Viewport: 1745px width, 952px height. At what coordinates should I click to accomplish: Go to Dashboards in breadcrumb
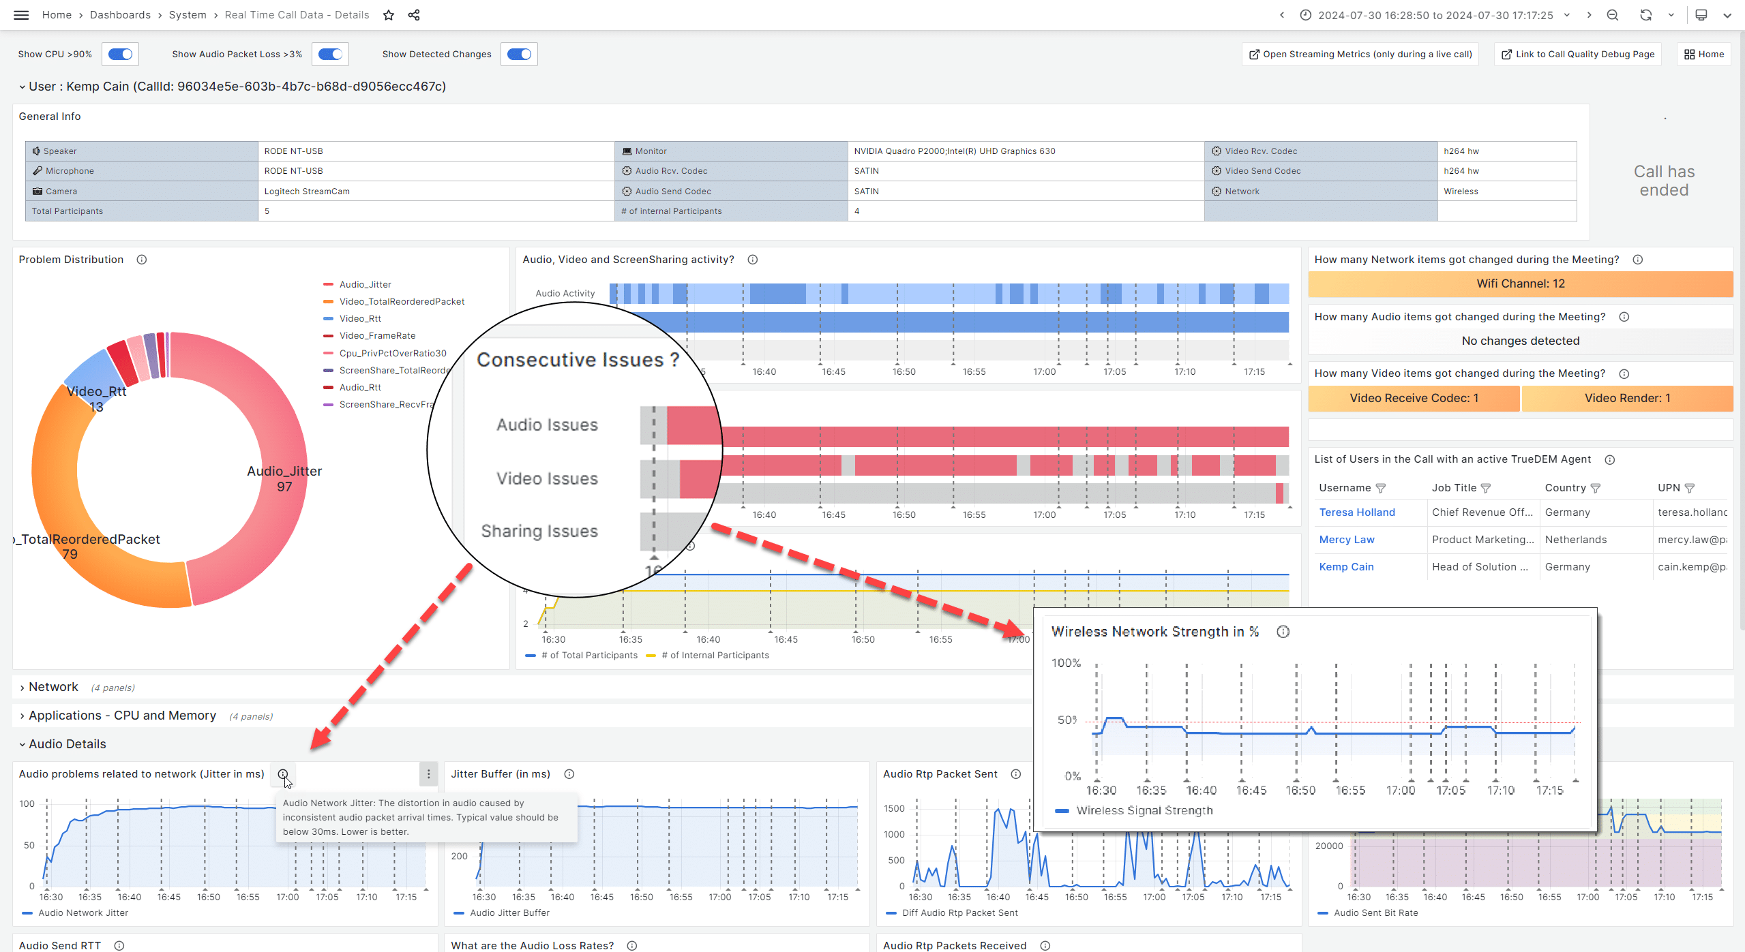[x=120, y=15]
